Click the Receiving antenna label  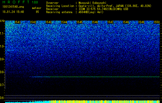coord(59,12)
